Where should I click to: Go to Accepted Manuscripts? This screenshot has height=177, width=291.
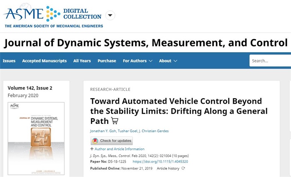(x=44, y=61)
